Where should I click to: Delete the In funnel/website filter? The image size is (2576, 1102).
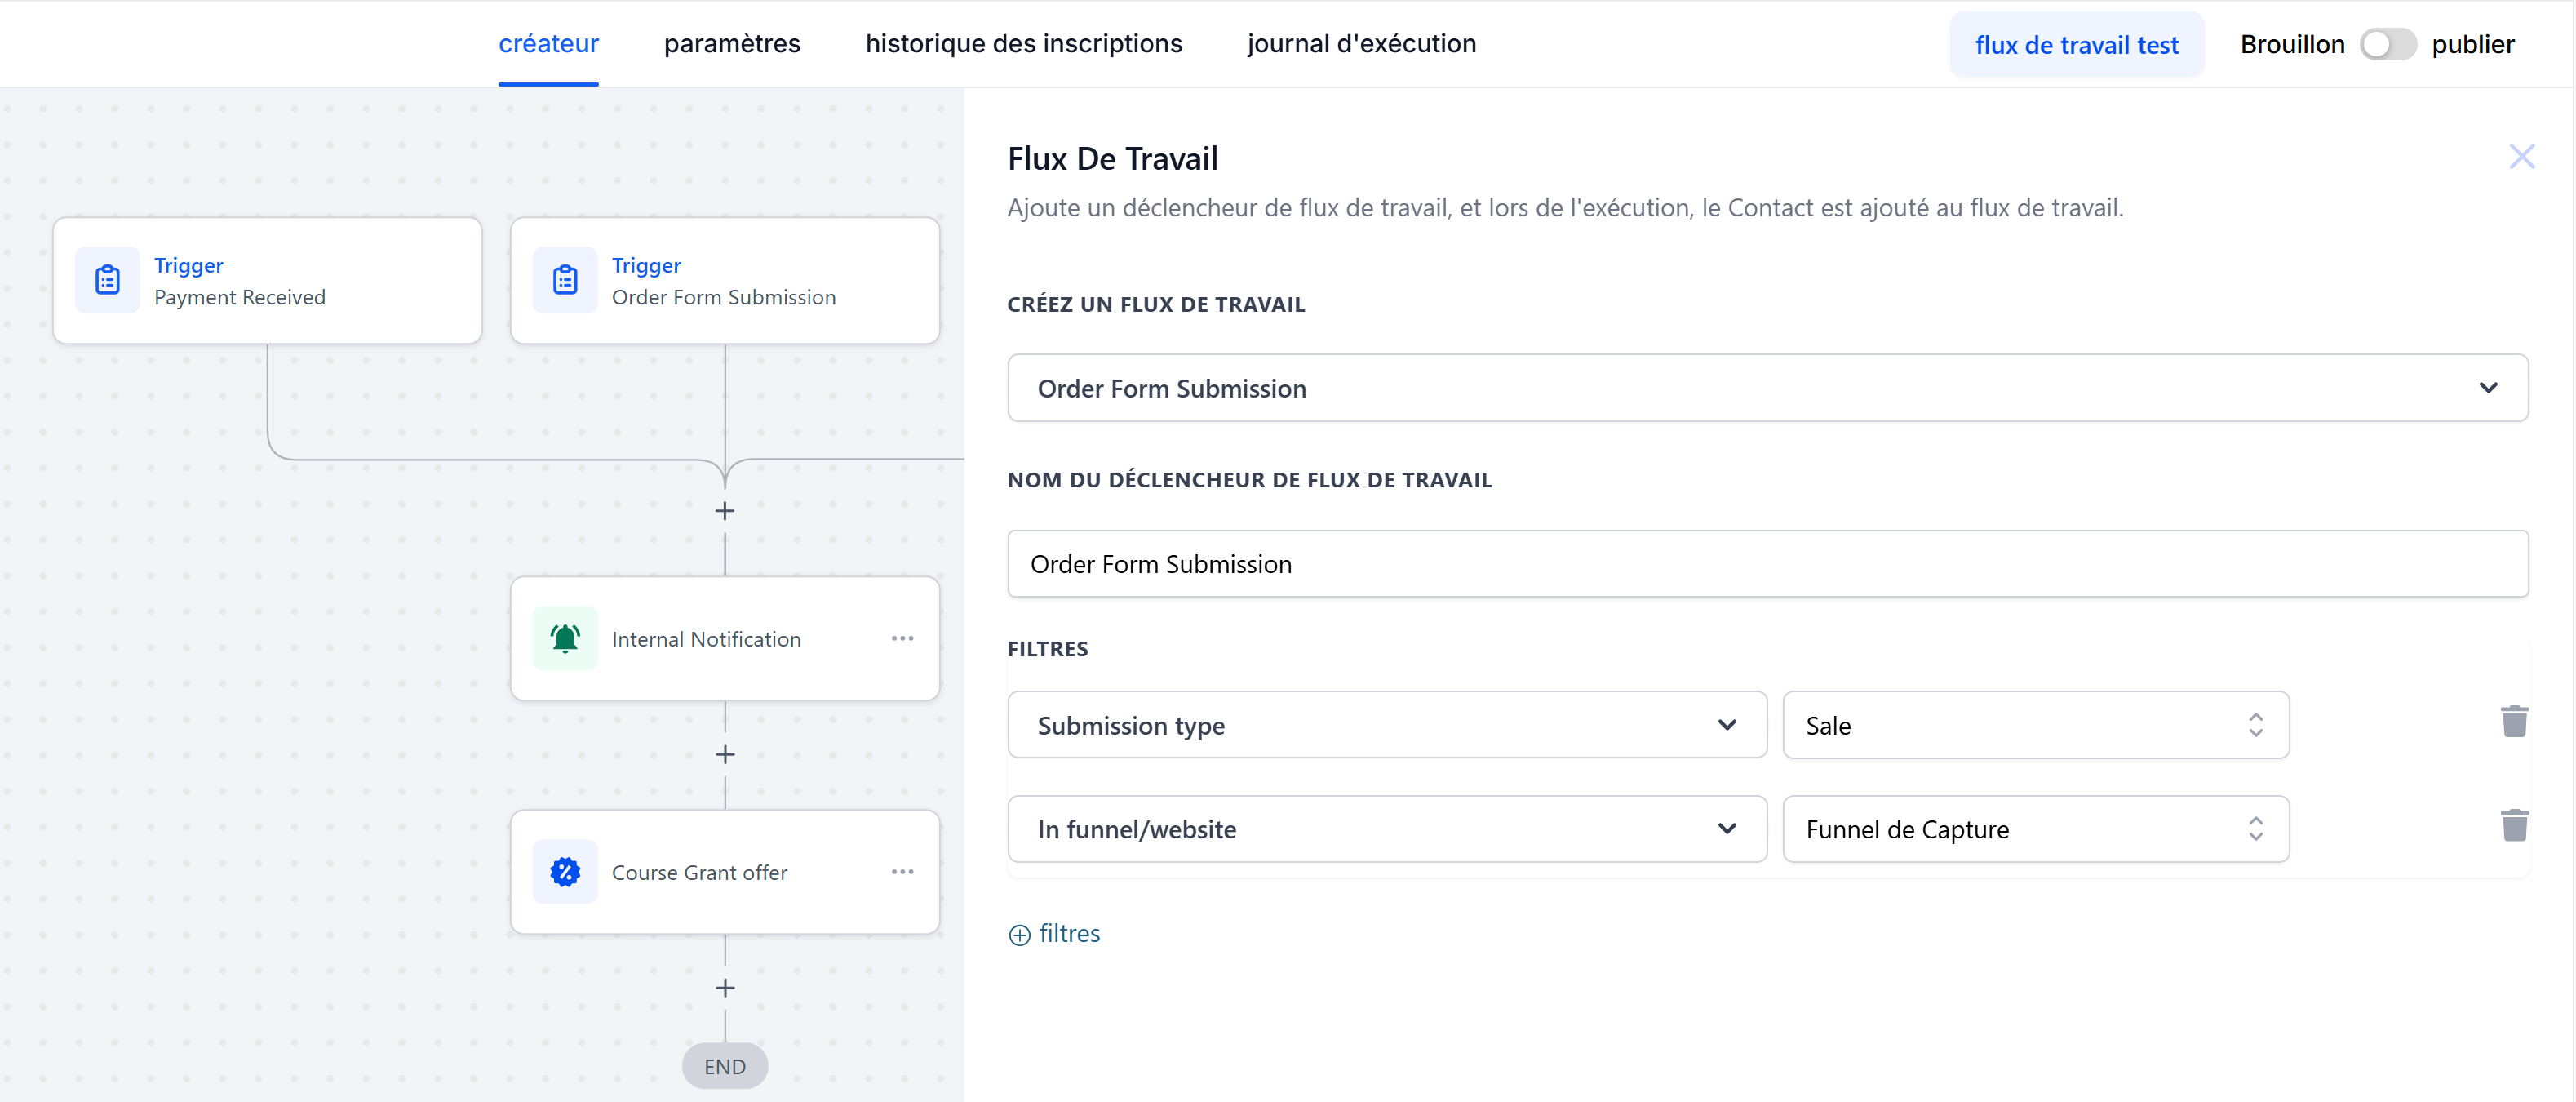[2514, 826]
